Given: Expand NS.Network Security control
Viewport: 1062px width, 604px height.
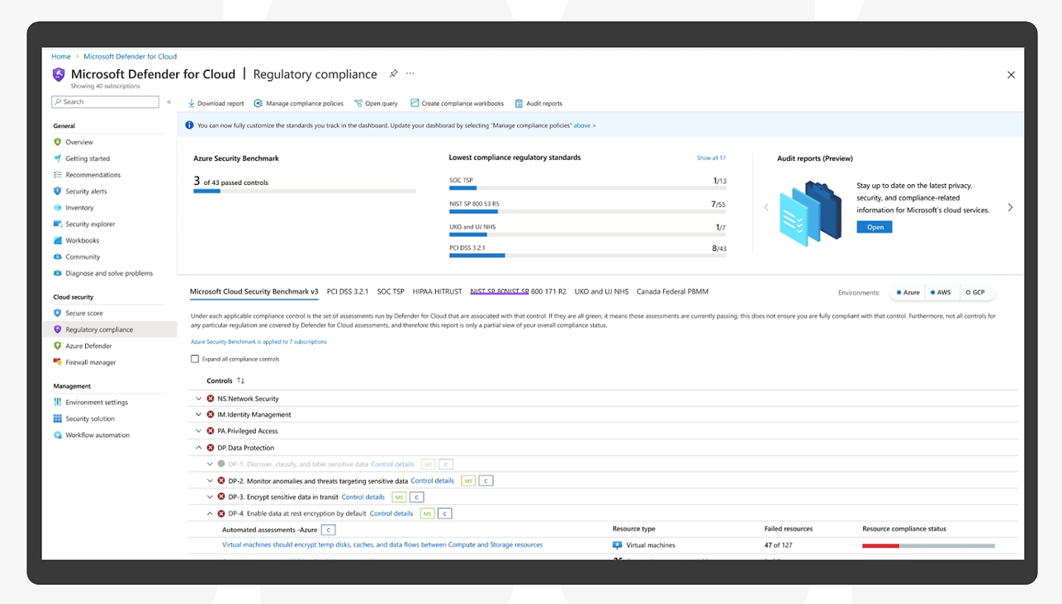Looking at the screenshot, I should (199, 399).
